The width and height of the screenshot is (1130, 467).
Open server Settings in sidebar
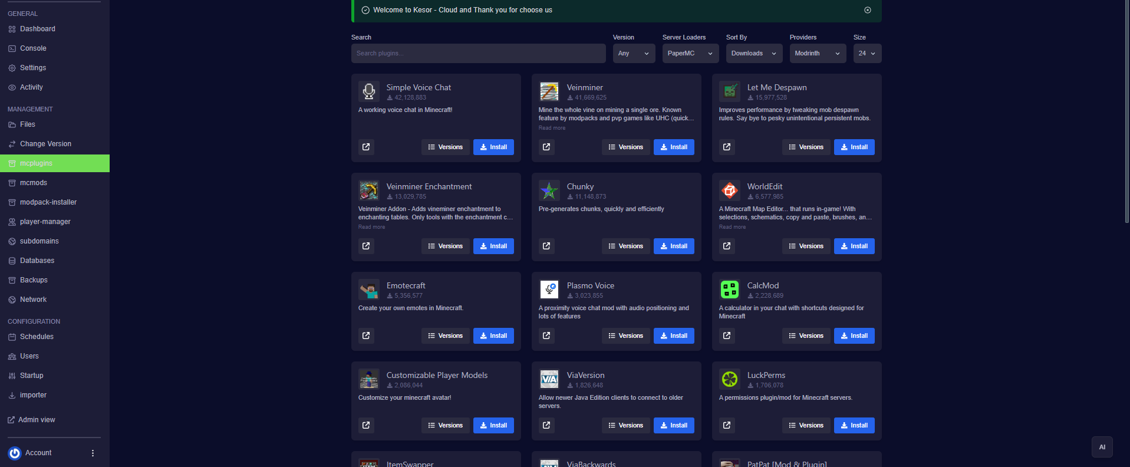point(55,68)
